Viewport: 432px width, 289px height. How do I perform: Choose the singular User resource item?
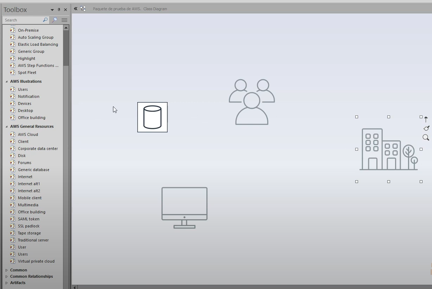pos(22,247)
